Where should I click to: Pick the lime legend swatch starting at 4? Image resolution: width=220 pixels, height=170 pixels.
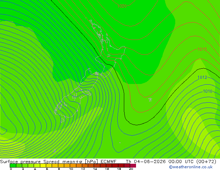point(37,165)
